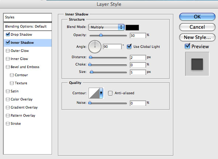Click the Size slider handle
This screenshot has width=218, height=159.
click(91, 72)
